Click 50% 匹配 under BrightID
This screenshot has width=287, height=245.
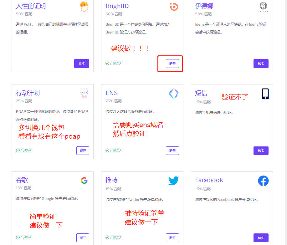114,14
